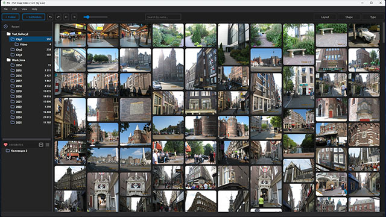This screenshot has width=386, height=217.
Task: Open the 2025 folder
Action: pos(31,122)
